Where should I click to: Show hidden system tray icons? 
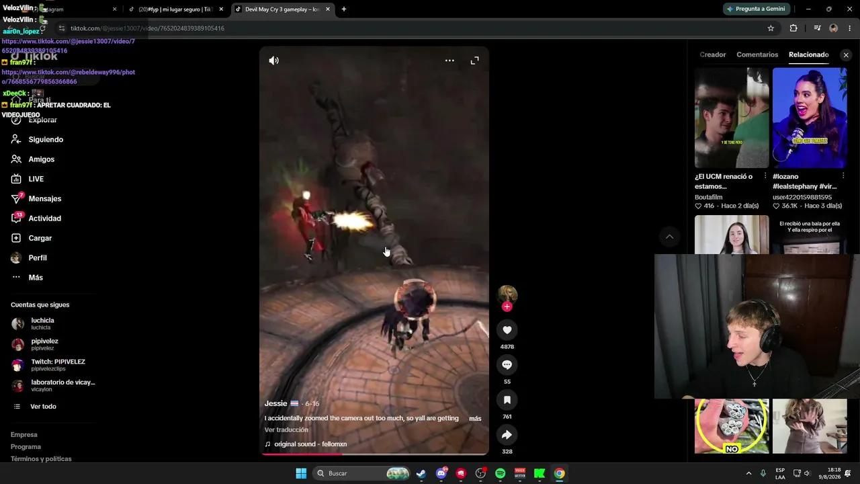tap(748, 473)
